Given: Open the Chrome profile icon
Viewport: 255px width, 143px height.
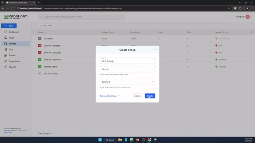Looking at the screenshot, I should pyautogui.click(x=247, y=8).
